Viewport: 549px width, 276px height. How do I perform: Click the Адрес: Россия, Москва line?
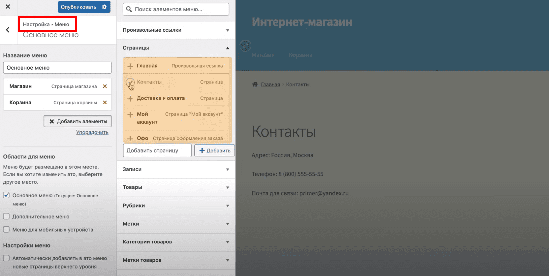[x=282, y=155]
